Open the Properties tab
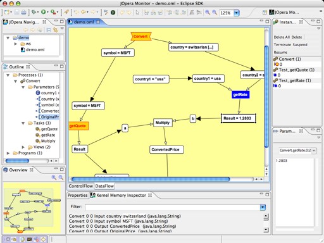The width and height of the screenshot is (324, 243). pyautogui.click(x=77, y=196)
